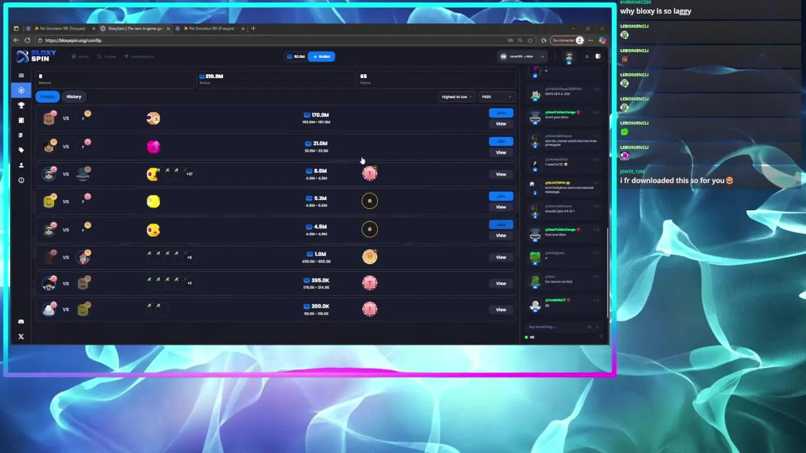The height and width of the screenshot is (453, 806).
Task: Click the +5 items badge in the 1.0M row
Action: coord(189,257)
